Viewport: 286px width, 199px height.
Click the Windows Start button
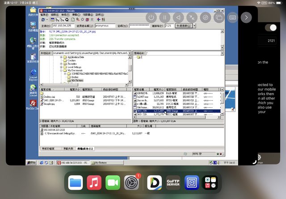click(31, 163)
